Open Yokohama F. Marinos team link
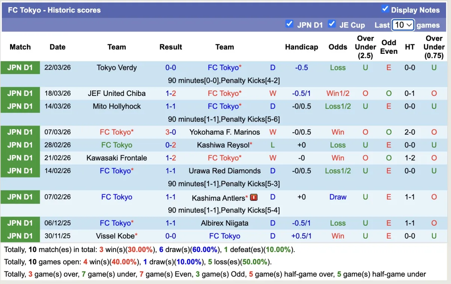This screenshot has height=284, width=451. [224, 132]
